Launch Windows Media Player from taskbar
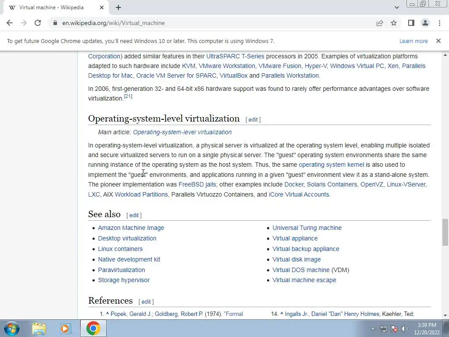Screen dimensions: 449x337 click(x=65, y=328)
